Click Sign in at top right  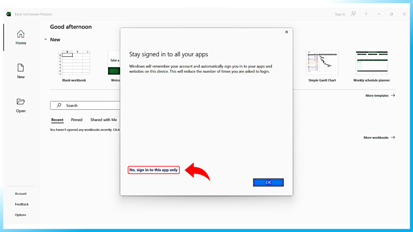pyautogui.click(x=340, y=14)
